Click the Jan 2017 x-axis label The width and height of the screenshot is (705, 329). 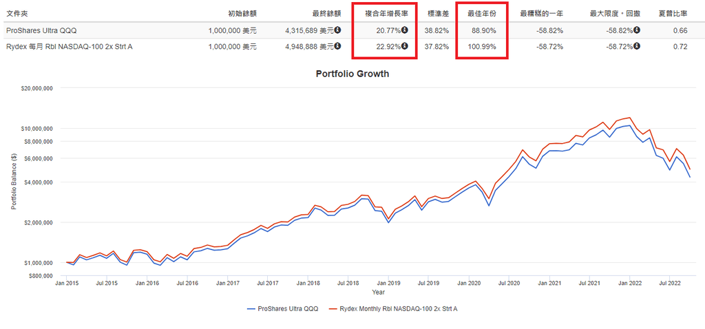coord(228,284)
